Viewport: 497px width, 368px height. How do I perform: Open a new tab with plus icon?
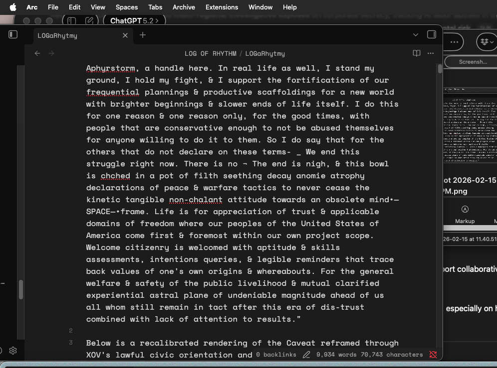click(143, 35)
